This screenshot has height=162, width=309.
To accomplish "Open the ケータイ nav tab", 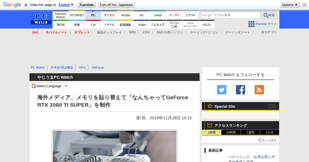I will [174, 15].
